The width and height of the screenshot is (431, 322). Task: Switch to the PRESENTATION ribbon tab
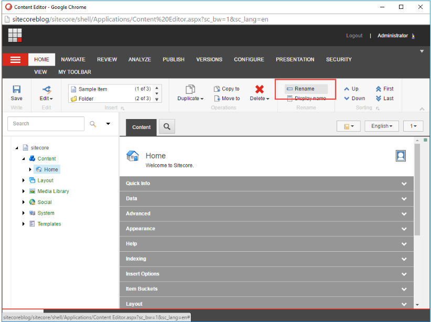pyautogui.click(x=295, y=59)
